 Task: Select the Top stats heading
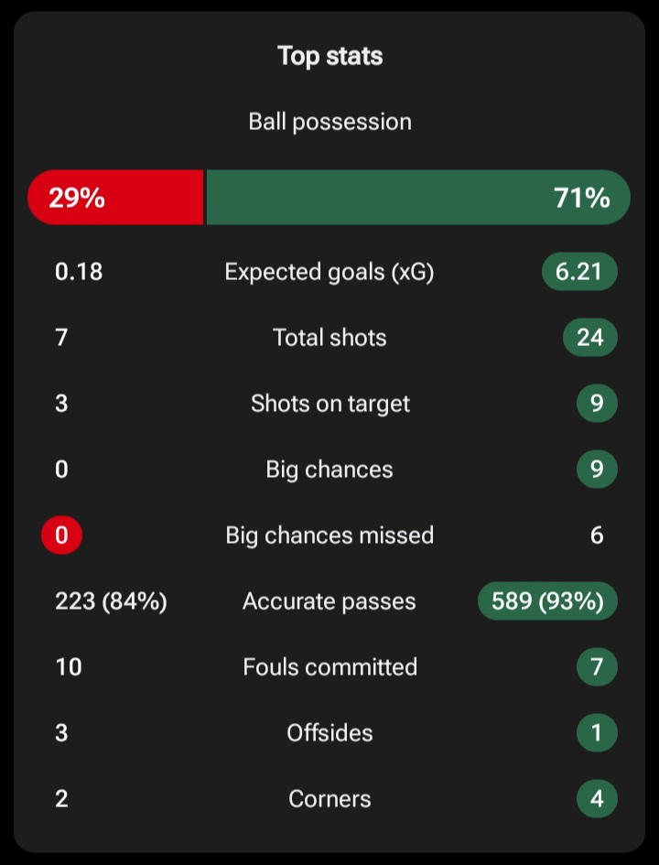click(329, 56)
